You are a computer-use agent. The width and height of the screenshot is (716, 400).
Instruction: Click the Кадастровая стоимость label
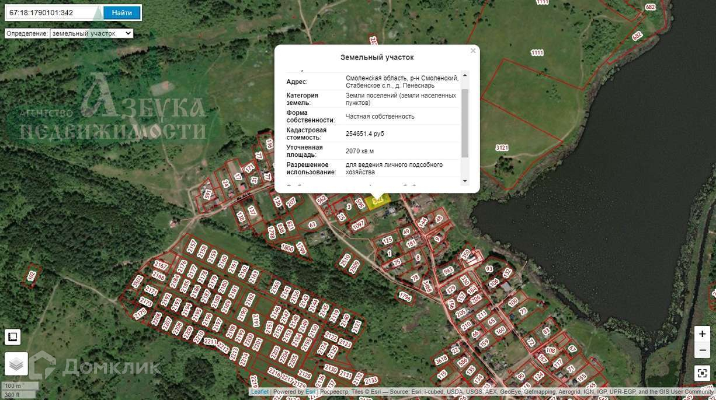(307, 134)
